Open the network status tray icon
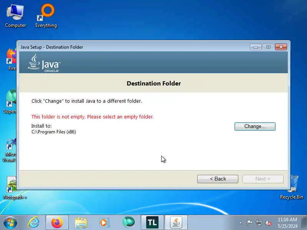The image size is (307, 230). [x=259, y=223]
